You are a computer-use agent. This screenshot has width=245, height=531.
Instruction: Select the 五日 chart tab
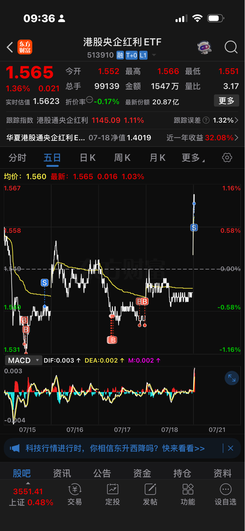pos(52,158)
